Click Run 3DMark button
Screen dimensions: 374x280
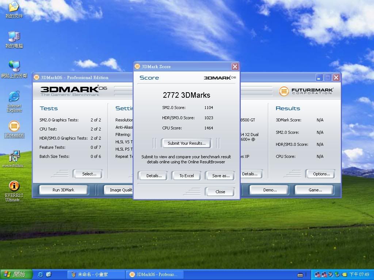coord(63,190)
